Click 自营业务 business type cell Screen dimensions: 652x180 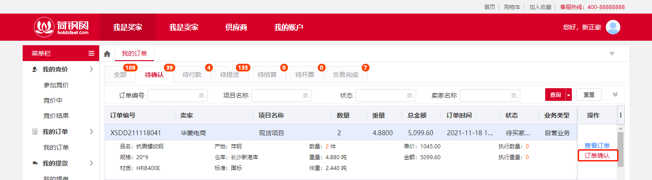pyautogui.click(x=557, y=133)
